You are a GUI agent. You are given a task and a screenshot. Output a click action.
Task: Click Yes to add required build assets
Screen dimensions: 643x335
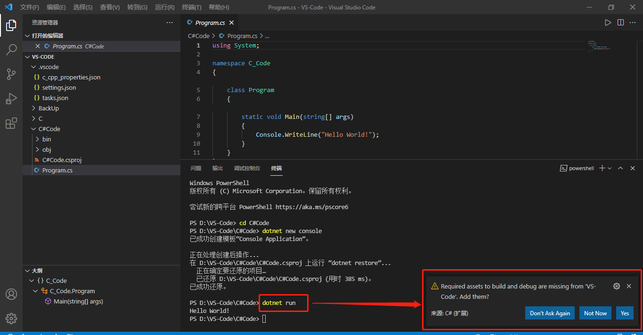click(625, 313)
